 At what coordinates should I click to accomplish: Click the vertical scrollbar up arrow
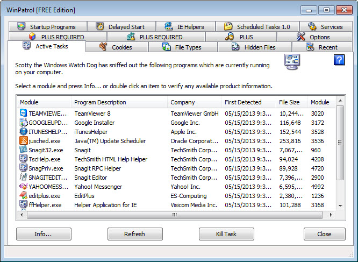point(340,101)
